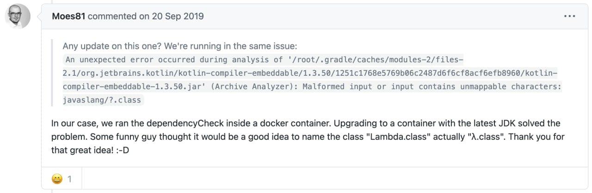Viewport: 592px width, 193px height.
Task: Click the reaction count number 1
Action: point(69,178)
